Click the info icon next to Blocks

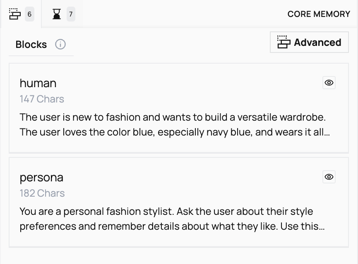pos(60,44)
